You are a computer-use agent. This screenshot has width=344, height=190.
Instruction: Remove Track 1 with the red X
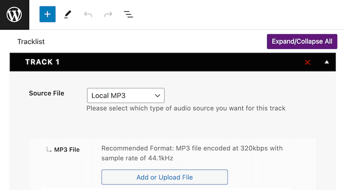pyautogui.click(x=308, y=62)
